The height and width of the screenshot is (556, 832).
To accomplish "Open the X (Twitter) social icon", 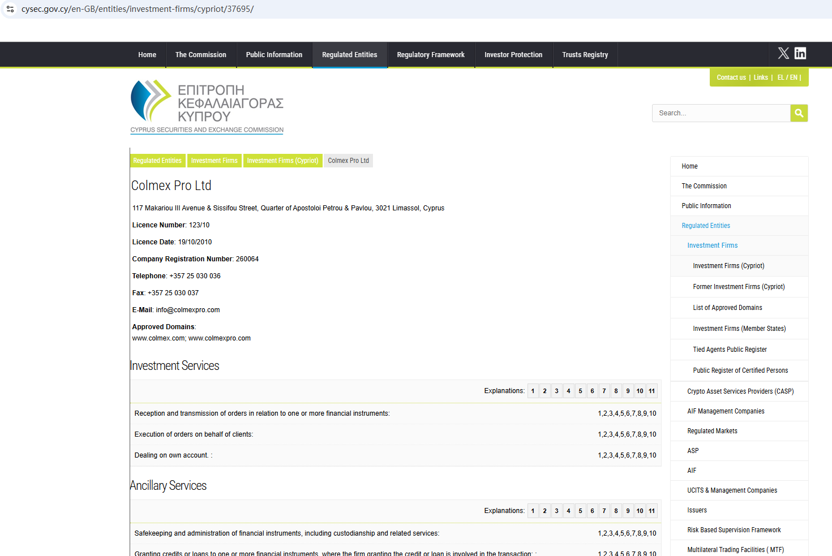I will coord(783,53).
